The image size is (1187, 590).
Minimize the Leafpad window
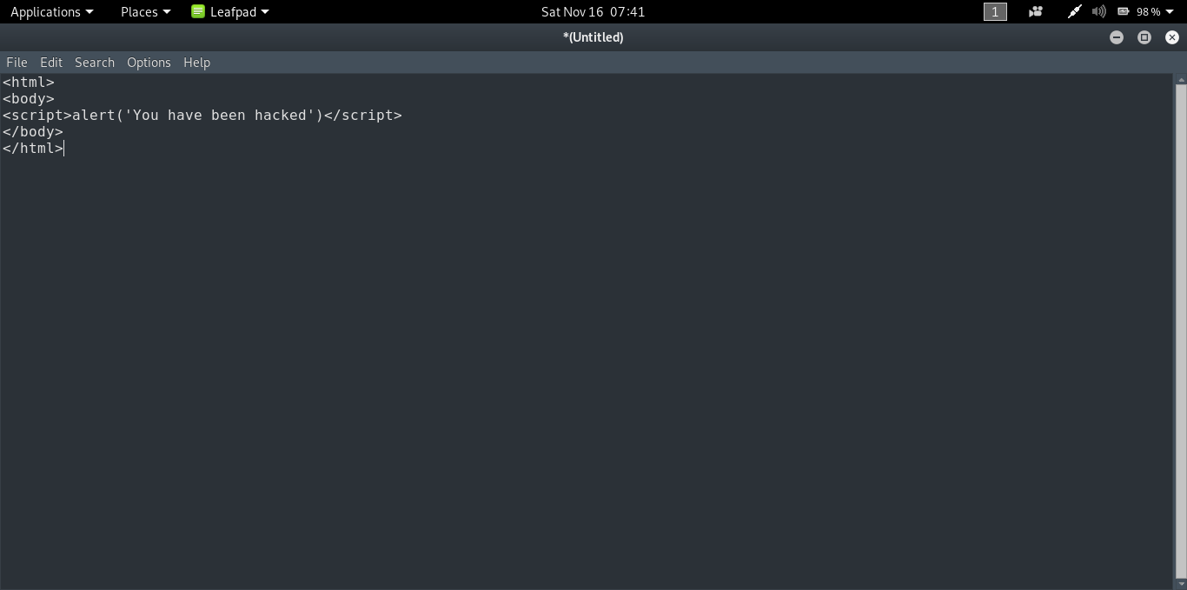coord(1117,37)
